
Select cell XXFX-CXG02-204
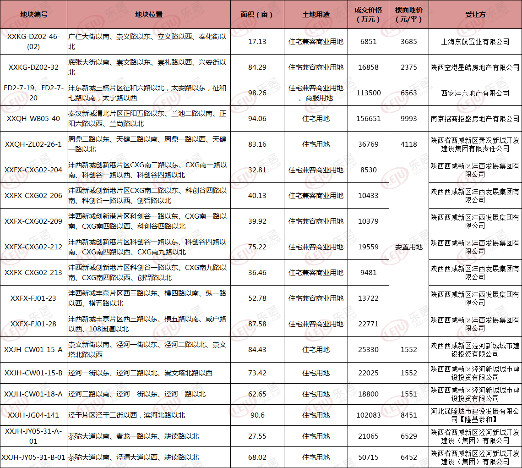pos(33,170)
